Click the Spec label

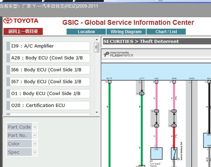click(19, 152)
